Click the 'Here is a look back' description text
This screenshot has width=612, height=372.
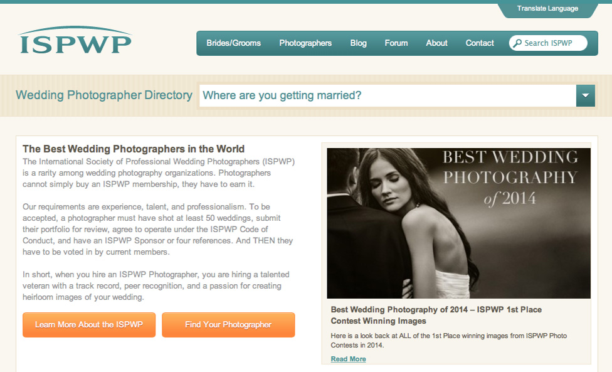pyautogui.click(x=449, y=341)
